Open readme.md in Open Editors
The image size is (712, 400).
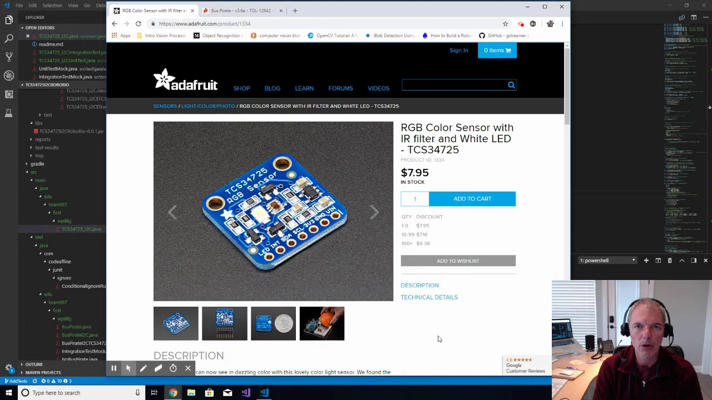[x=51, y=44]
